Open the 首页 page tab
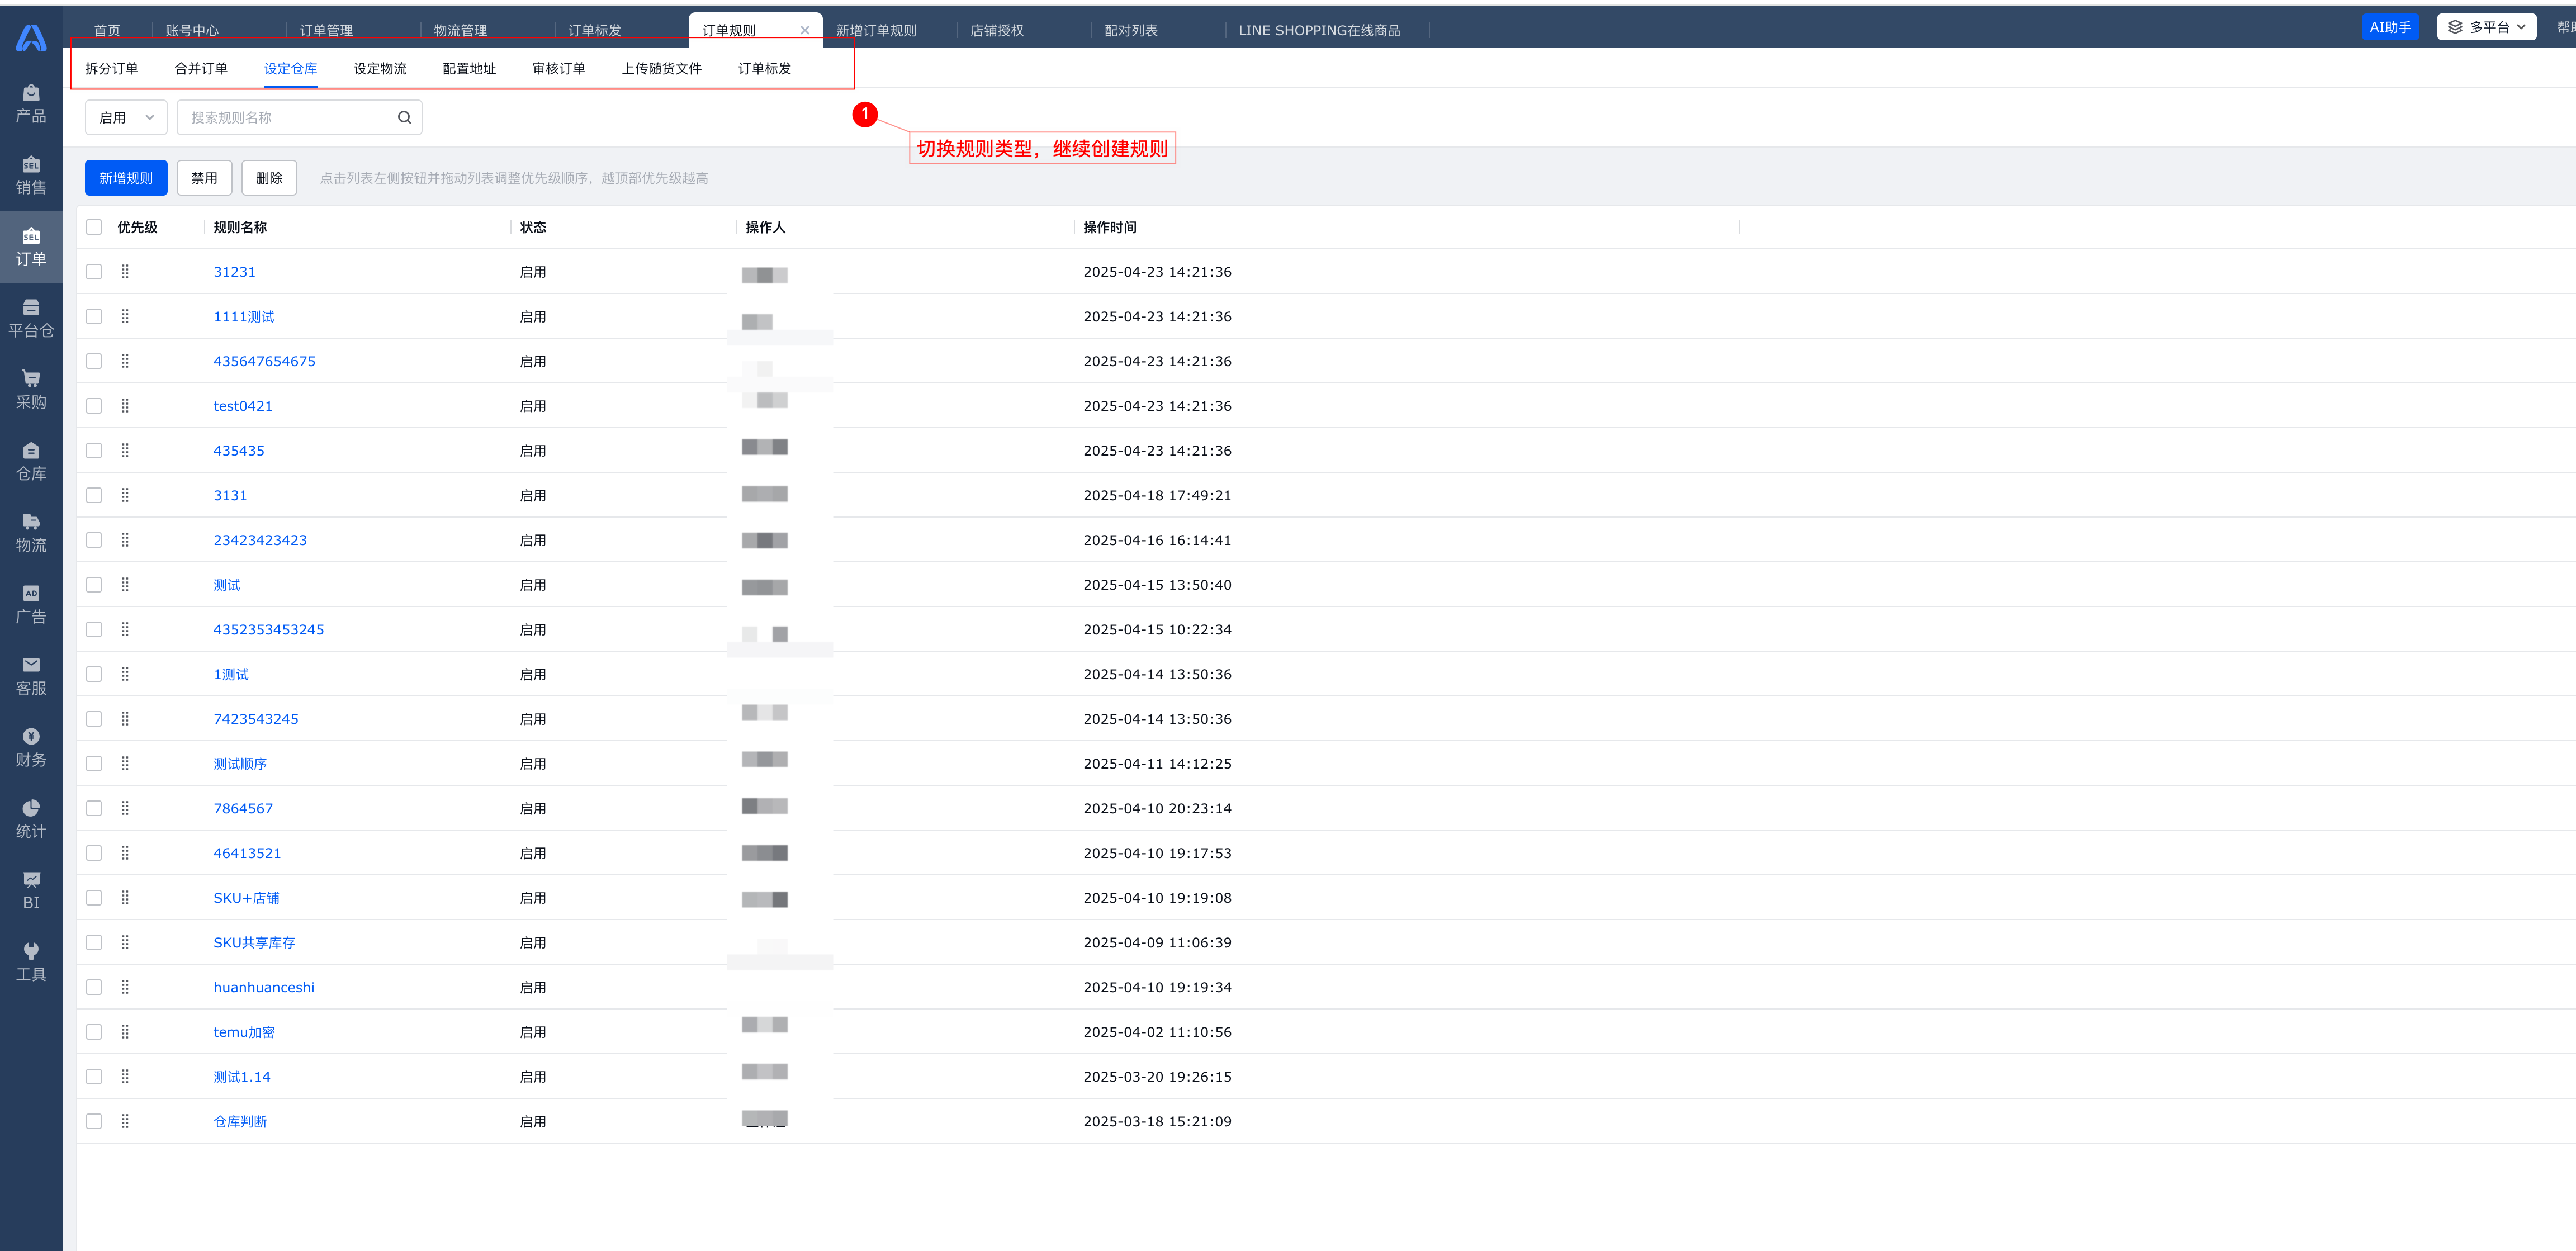The image size is (2576, 1251). pyautogui.click(x=107, y=31)
